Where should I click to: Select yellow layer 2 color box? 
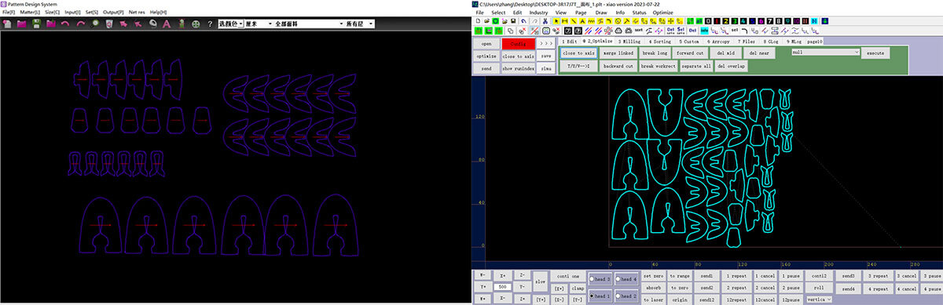726,21
